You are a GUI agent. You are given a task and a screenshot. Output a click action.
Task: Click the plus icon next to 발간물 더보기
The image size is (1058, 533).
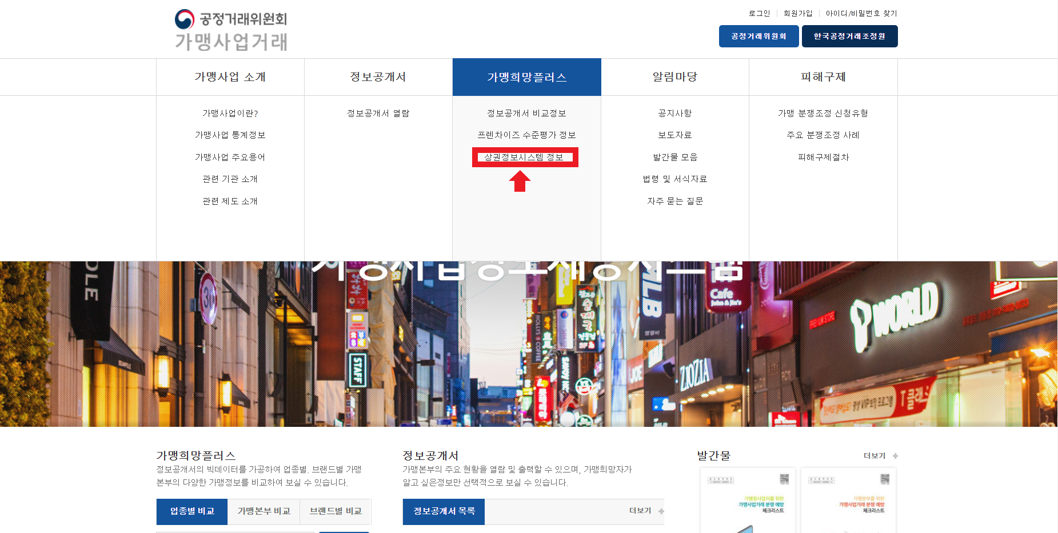pos(896,455)
